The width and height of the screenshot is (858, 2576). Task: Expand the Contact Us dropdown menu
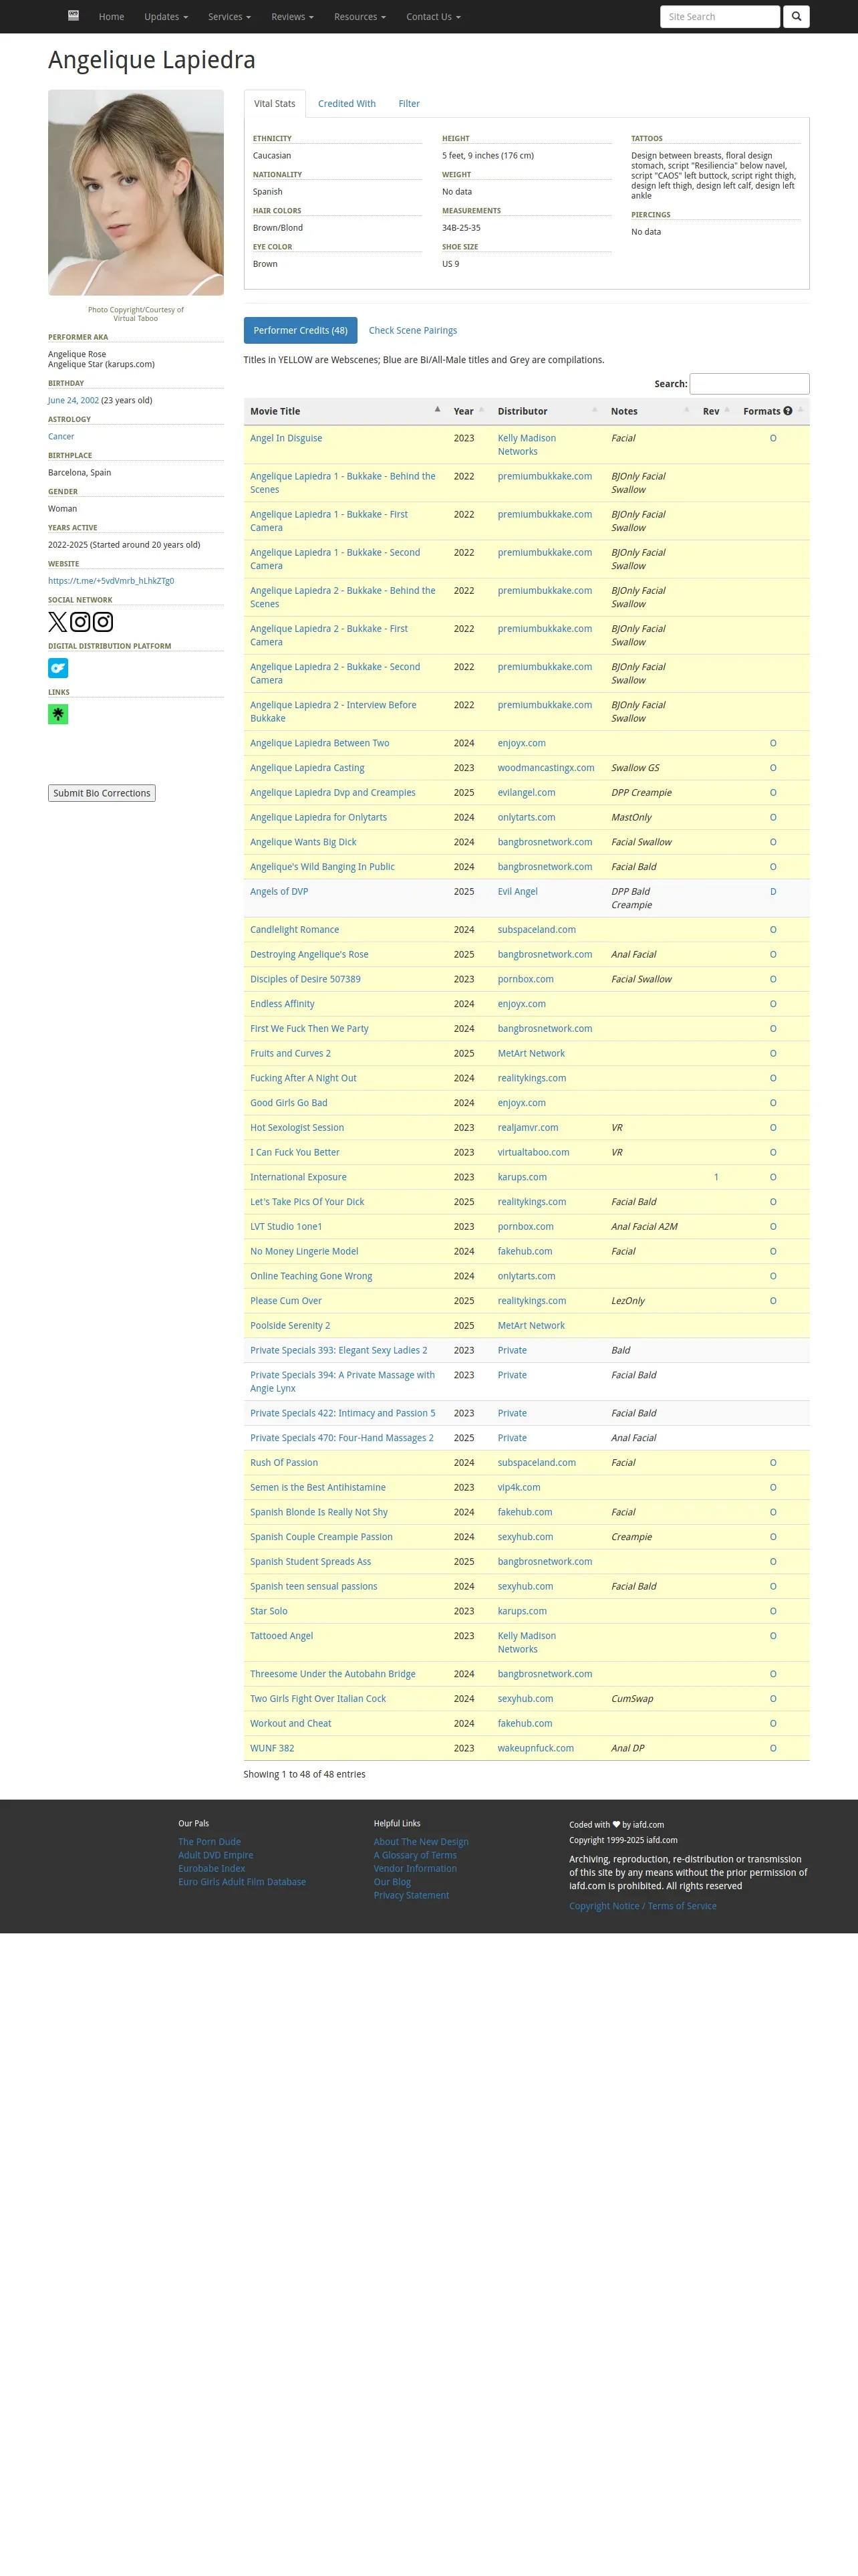tap(434, 17)
